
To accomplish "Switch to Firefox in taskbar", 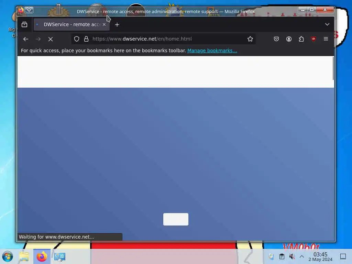I will 42,256.
